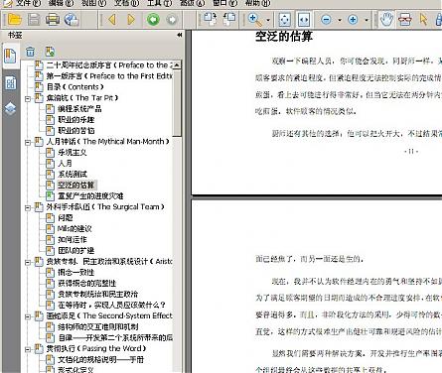Go to next page arrow
The image size is (442, 373).
click(x=131, y=20)
